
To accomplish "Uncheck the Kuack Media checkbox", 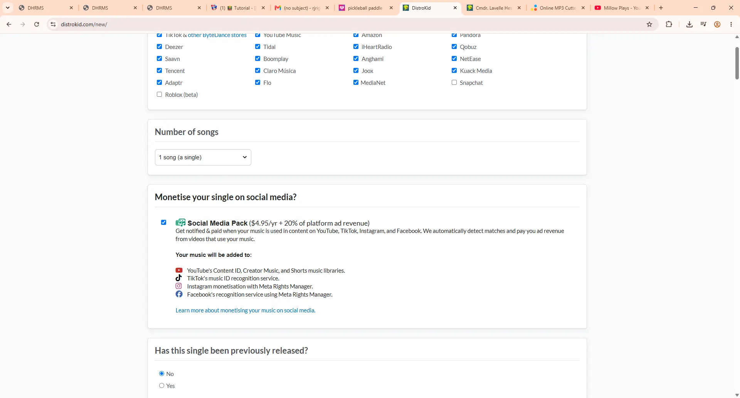I will (454, 71).
